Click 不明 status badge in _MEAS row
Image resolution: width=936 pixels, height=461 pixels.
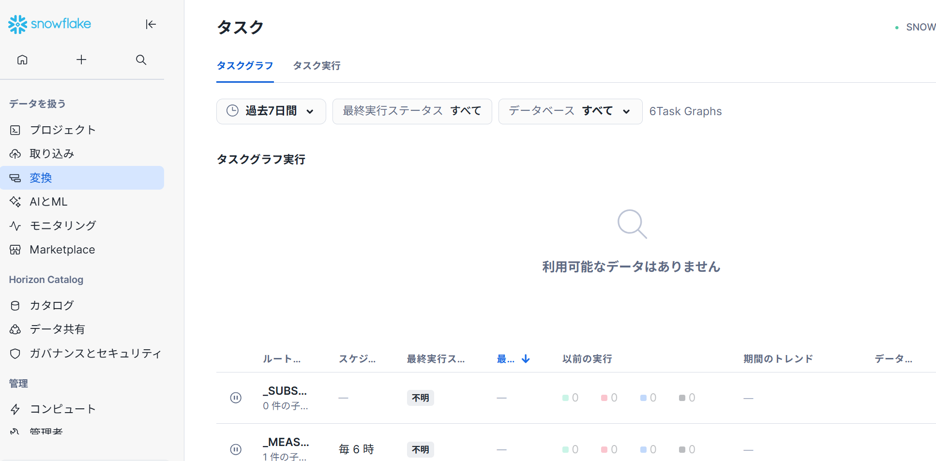click(x=421, y=449)
